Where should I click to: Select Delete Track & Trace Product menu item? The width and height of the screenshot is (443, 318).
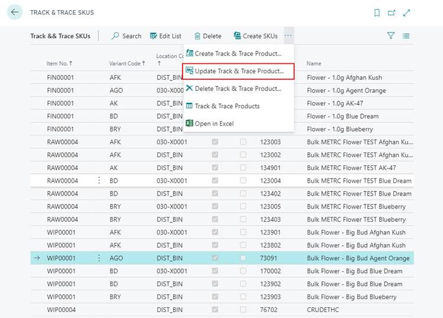[x=237, y=89]
